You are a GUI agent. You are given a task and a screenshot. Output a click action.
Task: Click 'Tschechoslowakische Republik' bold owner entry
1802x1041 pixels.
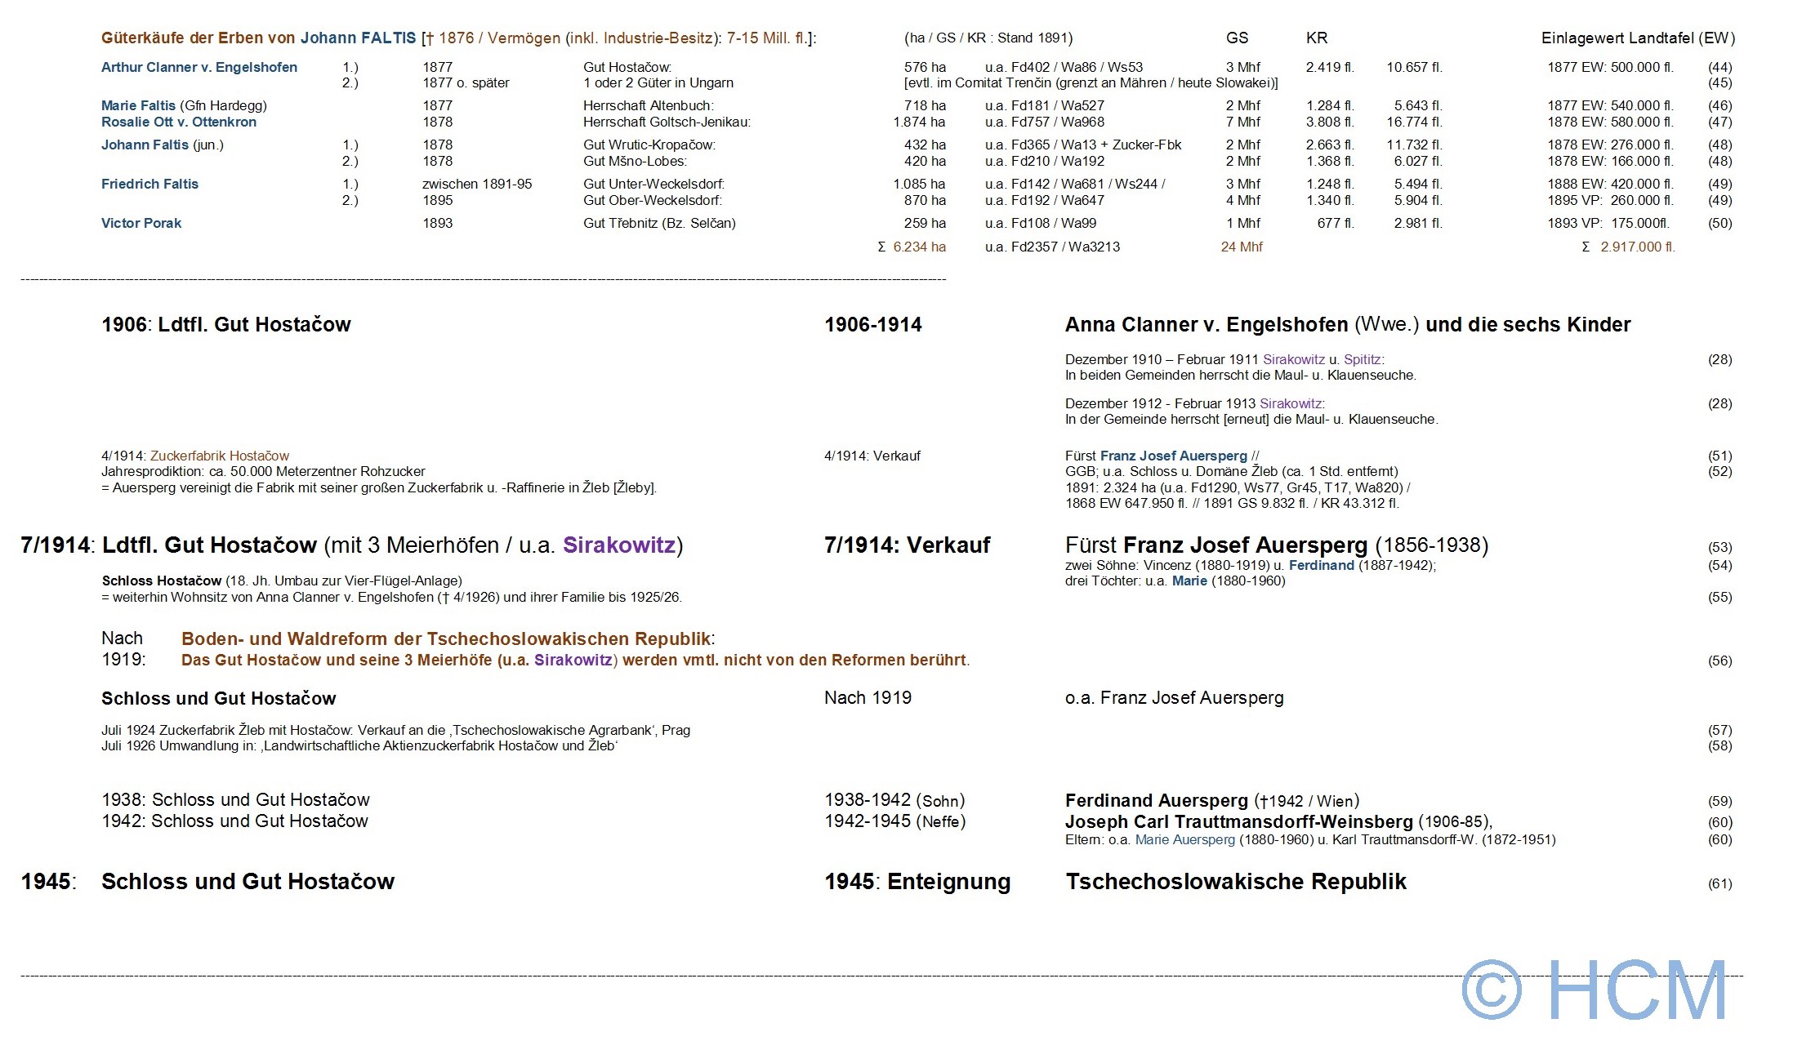coord(1235,882)
